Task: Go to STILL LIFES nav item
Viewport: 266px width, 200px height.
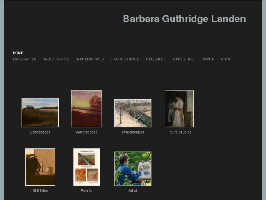Action: 156,59
